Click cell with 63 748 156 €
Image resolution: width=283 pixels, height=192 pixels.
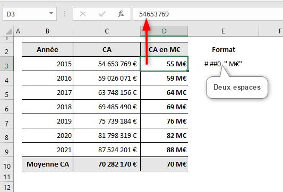pyautogui.click(x=107, y=92)
